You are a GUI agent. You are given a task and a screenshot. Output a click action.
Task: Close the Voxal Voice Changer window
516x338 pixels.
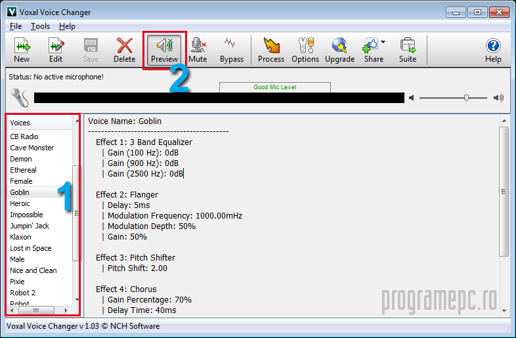pyautogui.click(x=499, y=12)
